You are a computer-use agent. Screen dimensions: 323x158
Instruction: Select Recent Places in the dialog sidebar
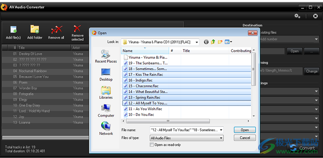106,56
